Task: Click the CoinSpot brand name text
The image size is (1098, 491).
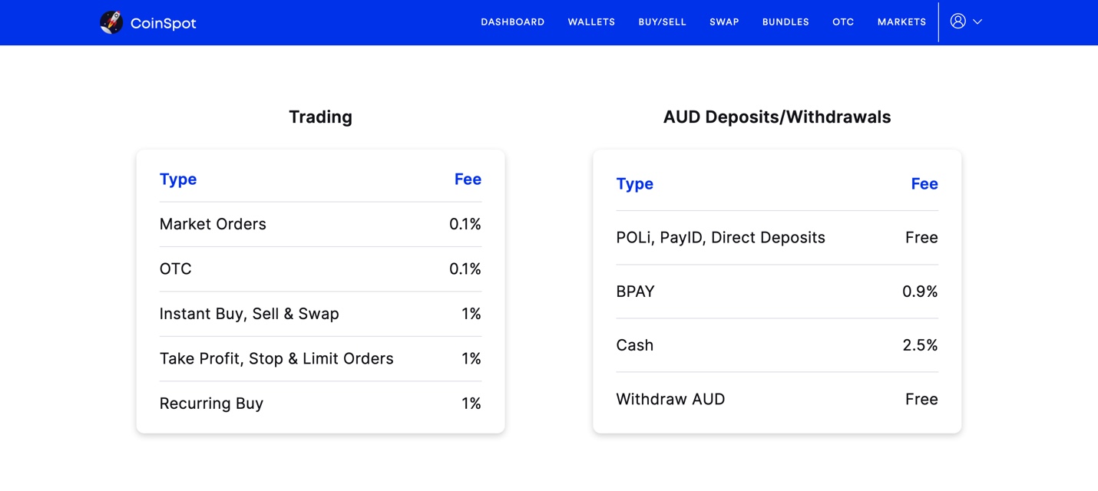Action: (x=163, y=23)
